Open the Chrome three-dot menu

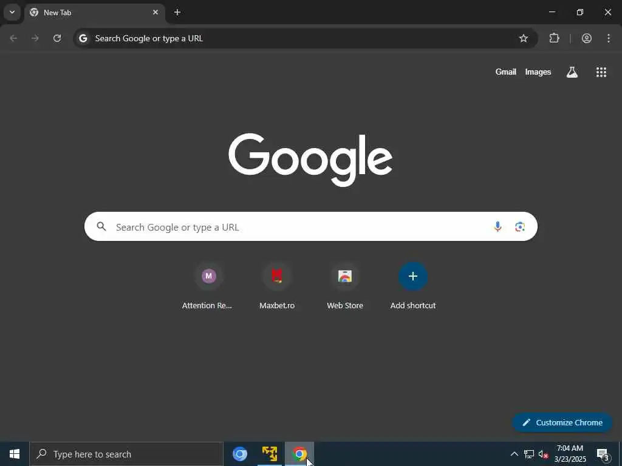[x=609, y=38]
